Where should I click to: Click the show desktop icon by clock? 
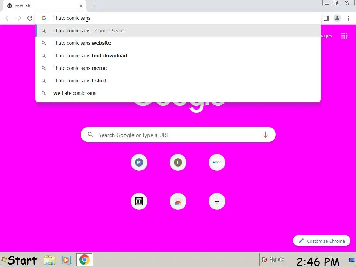(x=352, y=260)
